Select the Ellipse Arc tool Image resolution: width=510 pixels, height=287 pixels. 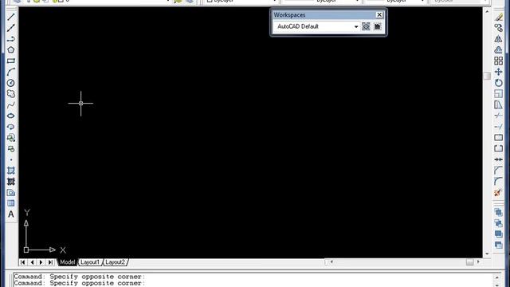pos(10,127)
